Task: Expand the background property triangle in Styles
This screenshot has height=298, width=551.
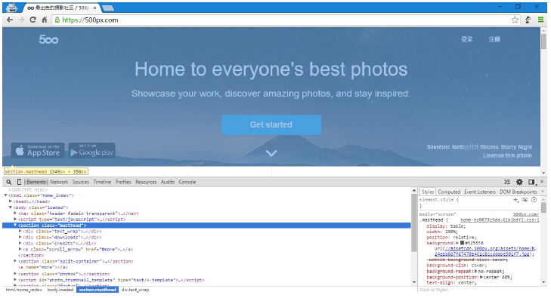Action: tap(457, 243)
